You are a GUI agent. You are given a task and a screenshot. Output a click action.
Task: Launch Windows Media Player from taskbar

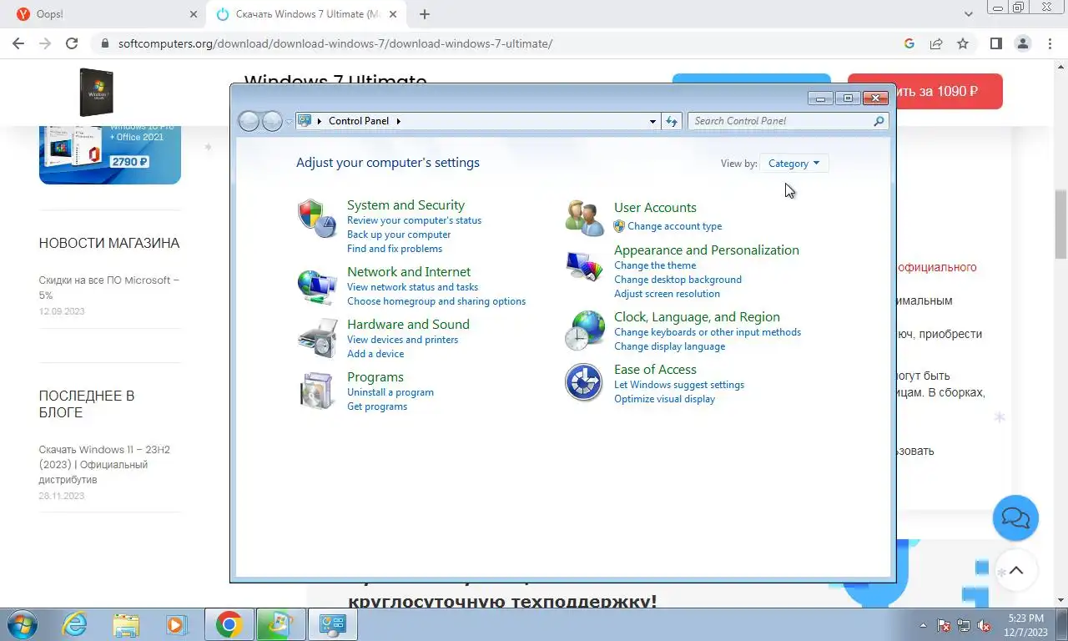[176, 624]
